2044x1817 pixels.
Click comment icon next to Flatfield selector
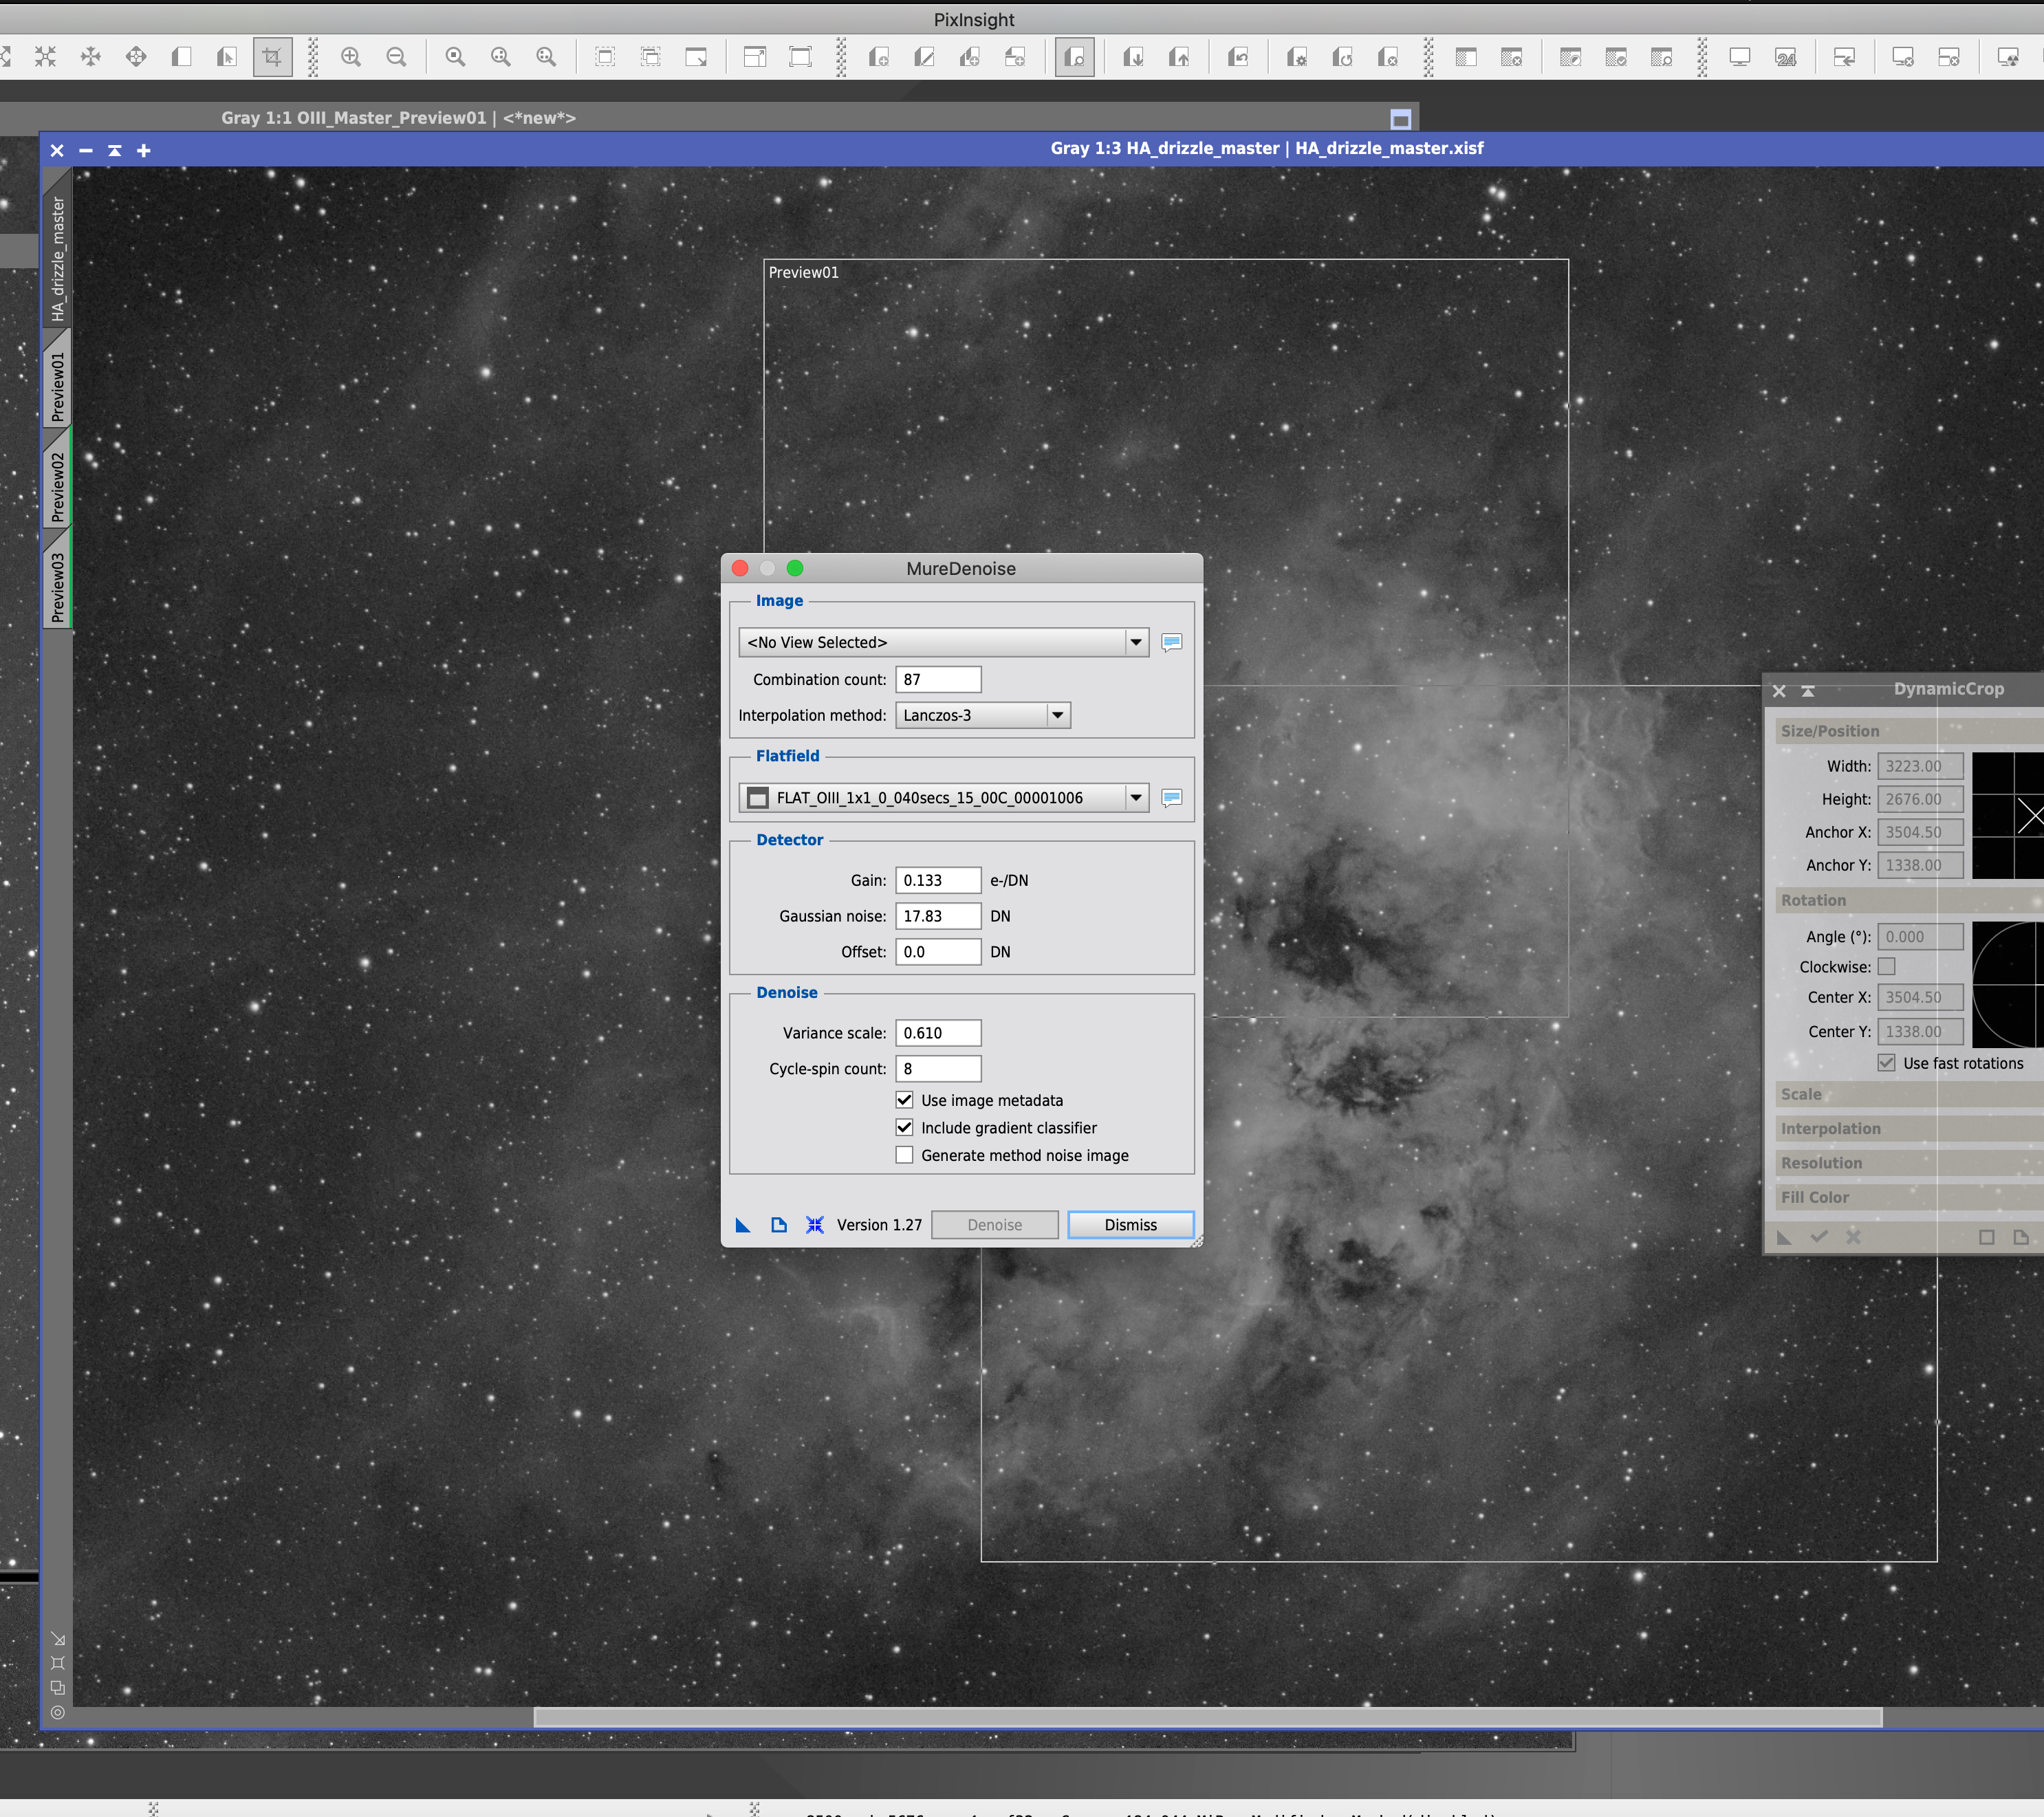1172,798
